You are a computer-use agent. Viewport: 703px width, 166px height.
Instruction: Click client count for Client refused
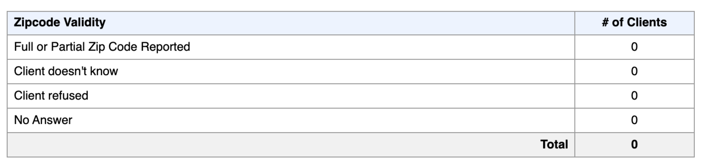[634, 96]
